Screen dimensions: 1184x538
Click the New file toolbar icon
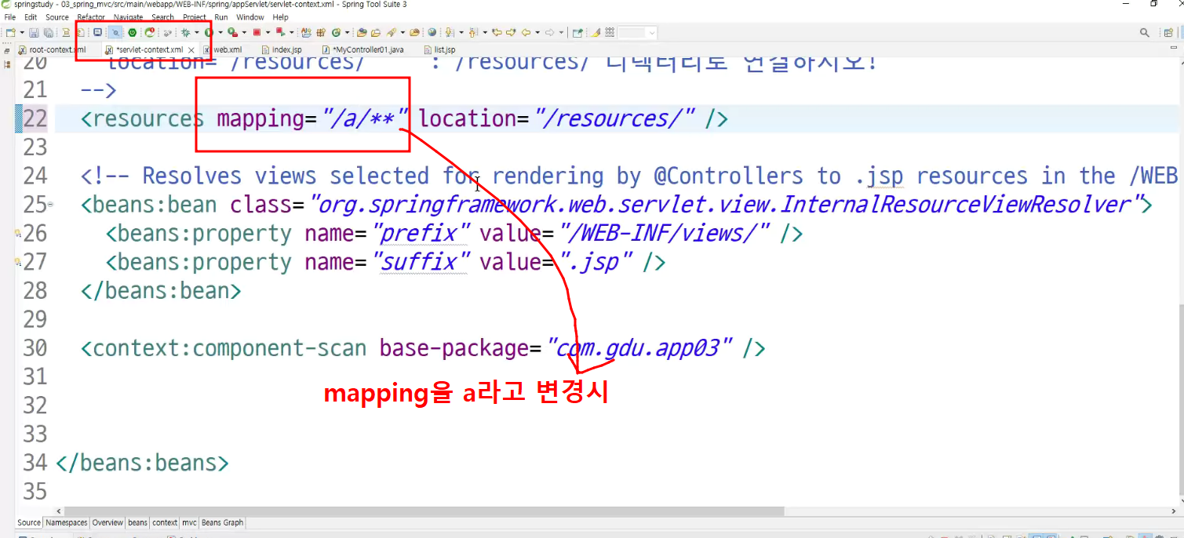[10, 32]
